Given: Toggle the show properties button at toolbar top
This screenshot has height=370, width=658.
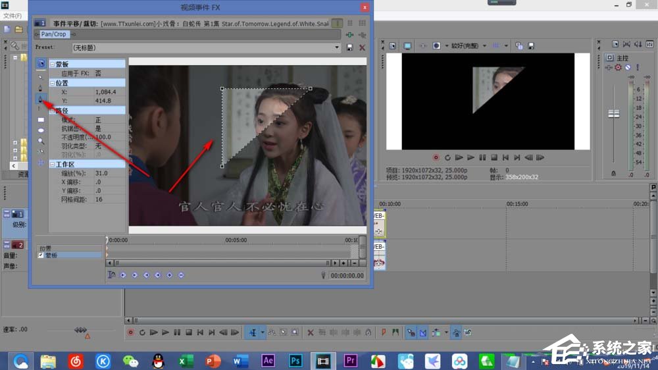Looking at the screenshot, I should point(41,64).
